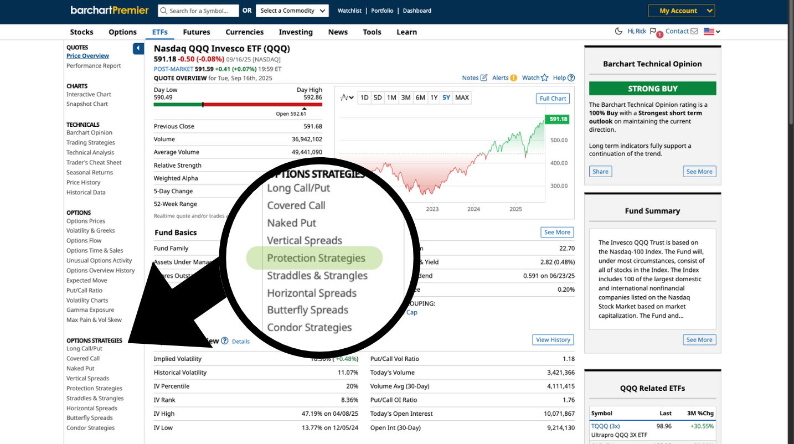794x444 pixels.
Task: Focus the Search for a Symbol field
Action: coord(198,11)
